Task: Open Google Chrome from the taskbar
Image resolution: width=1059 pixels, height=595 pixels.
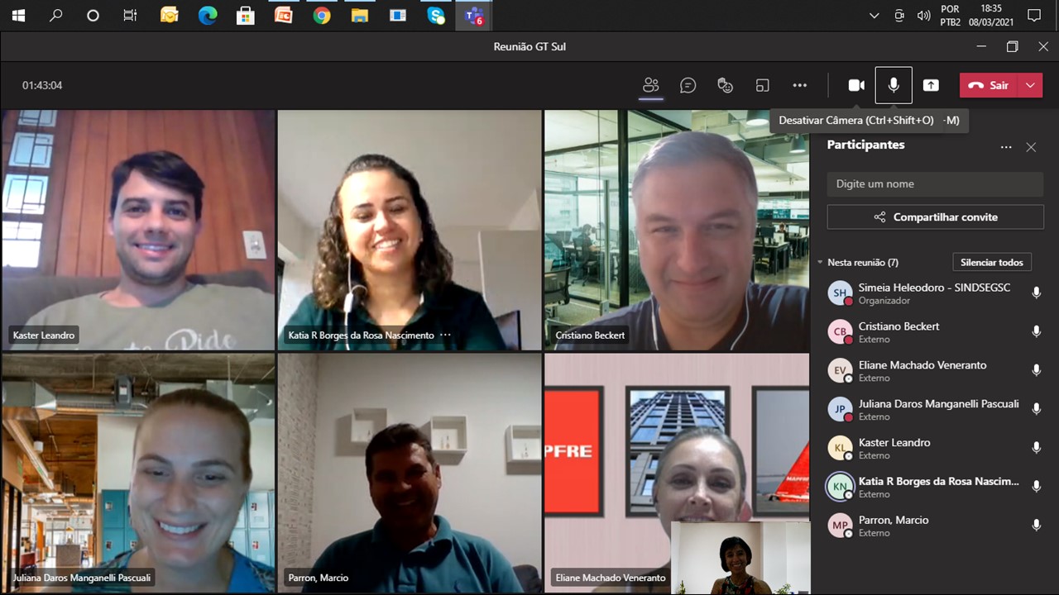Action: (x=322, y=15)
